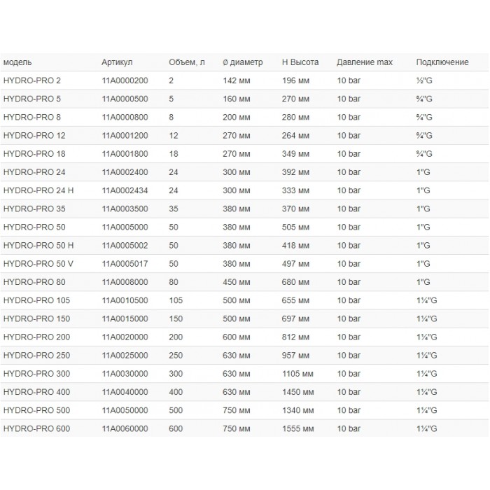
Task: Select the model cell 'HYDRO-PRO 35'
Action: coord(34,209)
